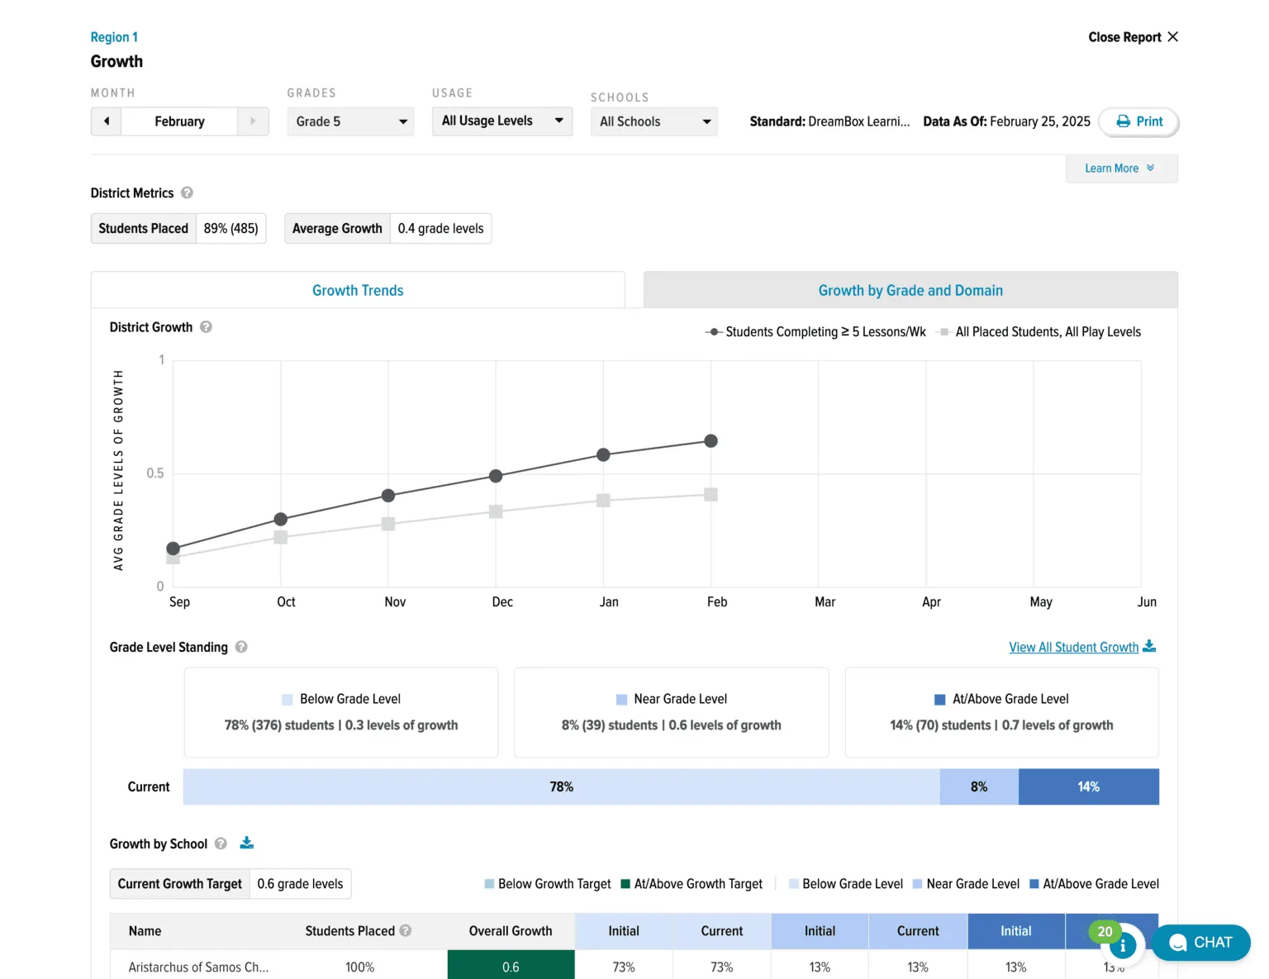The height and width of the screenshot is (979, 1269).
Task: Open the Grade 5 grades dropdown
Action: 350,121
